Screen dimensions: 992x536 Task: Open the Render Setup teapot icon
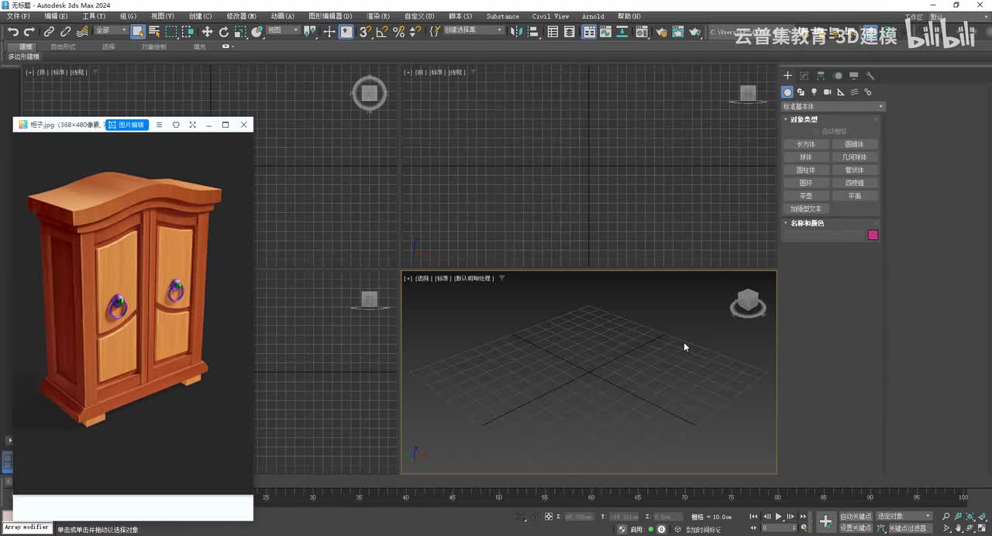click(x=661, y=32)
